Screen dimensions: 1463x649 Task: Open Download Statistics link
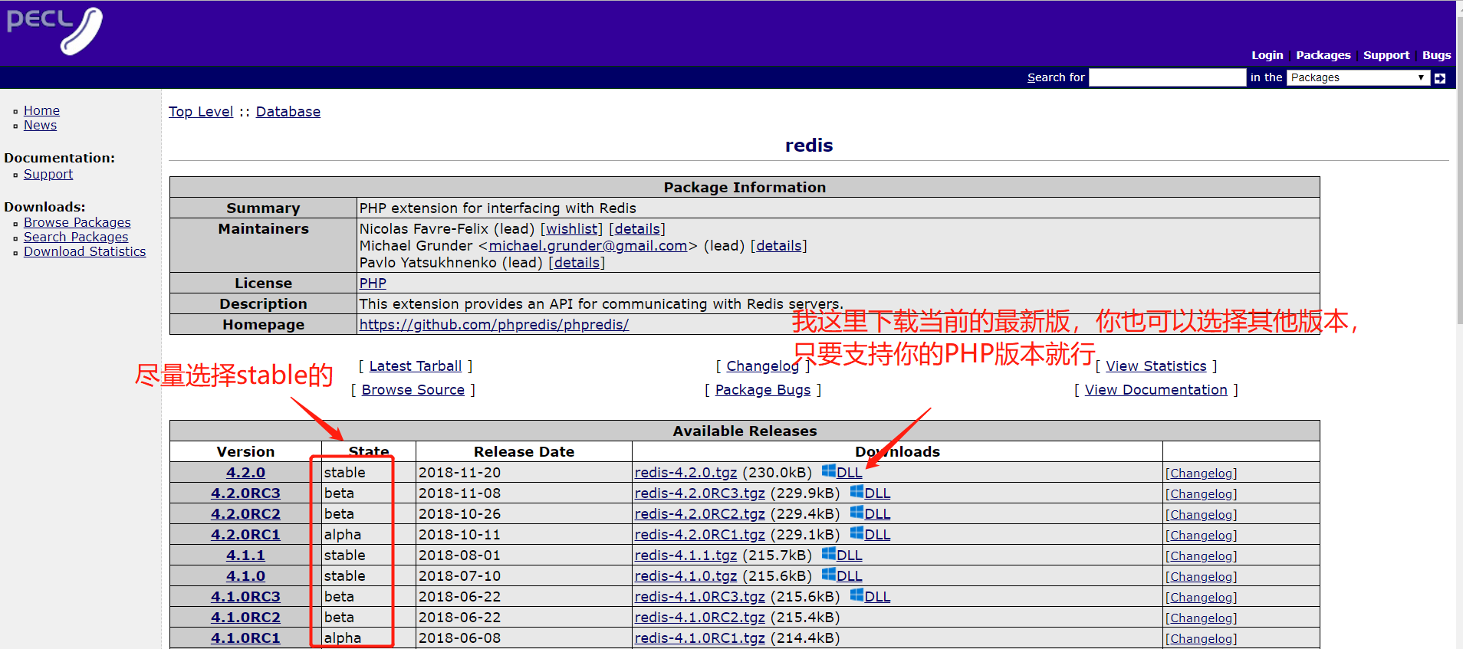[84, 251]
